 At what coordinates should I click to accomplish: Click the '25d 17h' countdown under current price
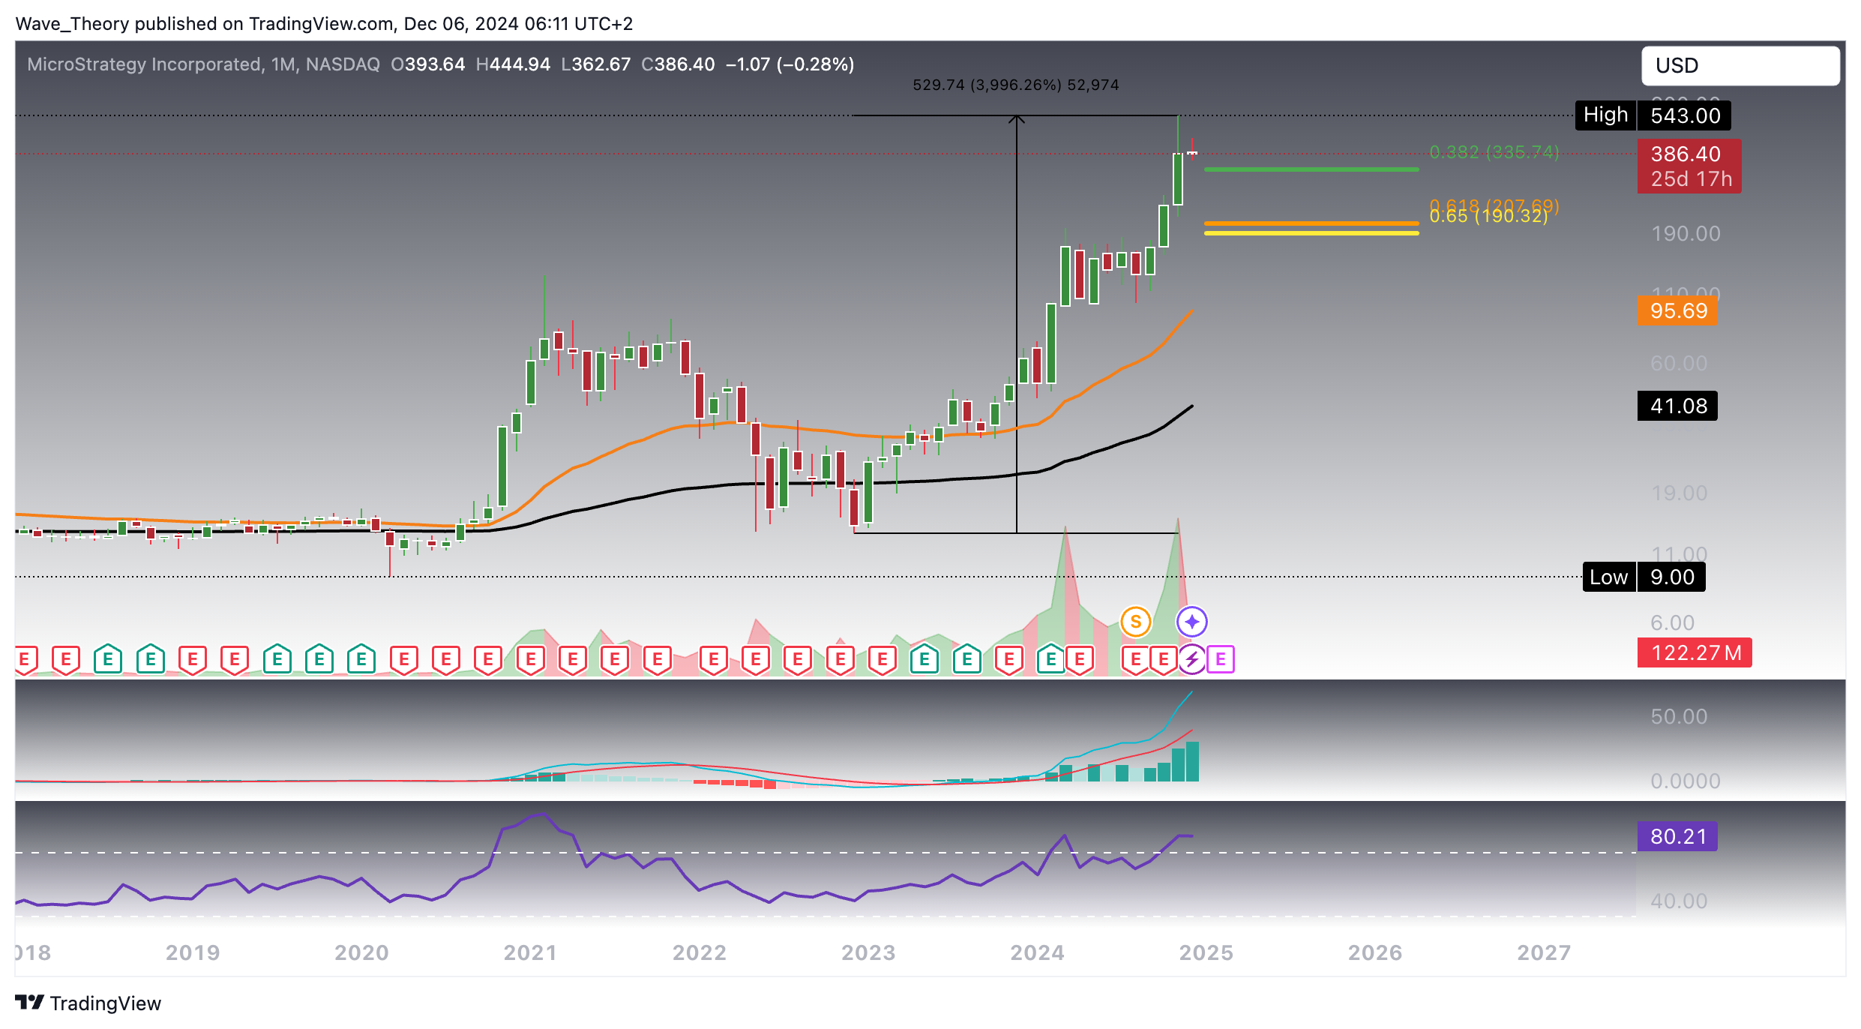[x=1691, y=179]
